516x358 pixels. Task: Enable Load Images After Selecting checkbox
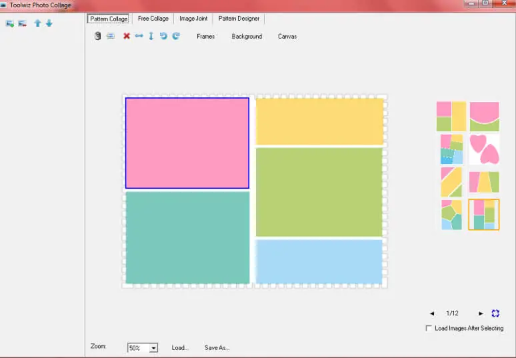429,329
